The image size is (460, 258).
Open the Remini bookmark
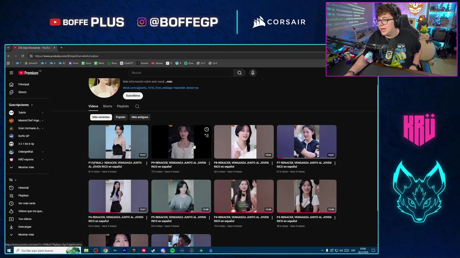click(157, 63)
